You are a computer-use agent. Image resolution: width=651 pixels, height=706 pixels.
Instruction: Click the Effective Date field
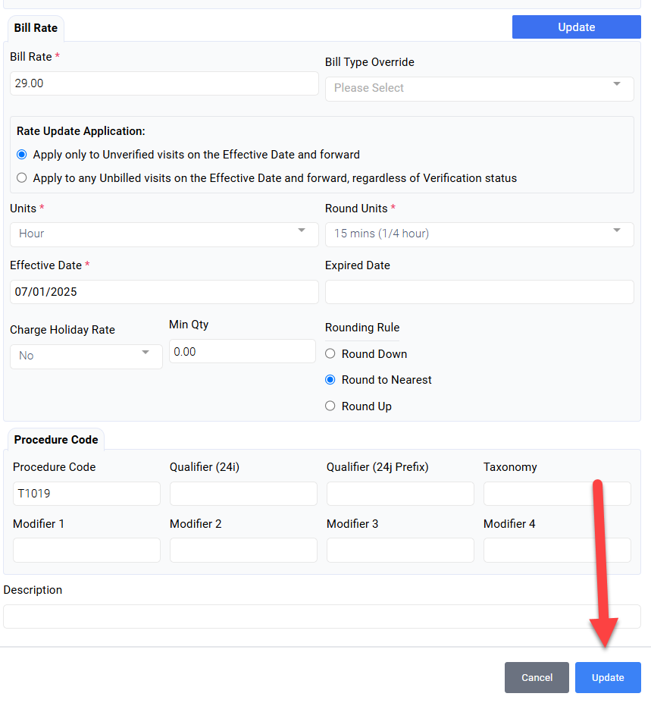[164, 292]
